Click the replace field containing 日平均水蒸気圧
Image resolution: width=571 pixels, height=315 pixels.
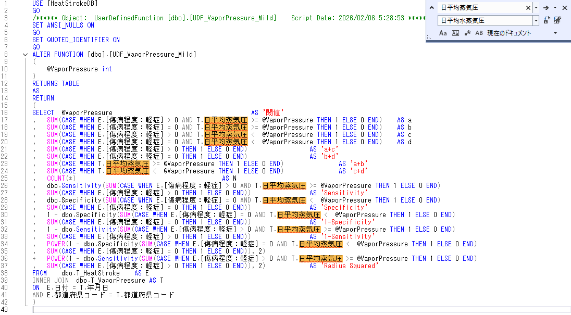(485, 21)
